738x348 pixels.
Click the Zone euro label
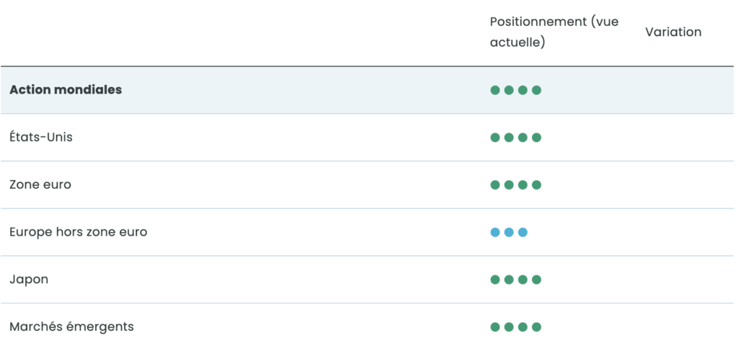[x=40, y=184]
